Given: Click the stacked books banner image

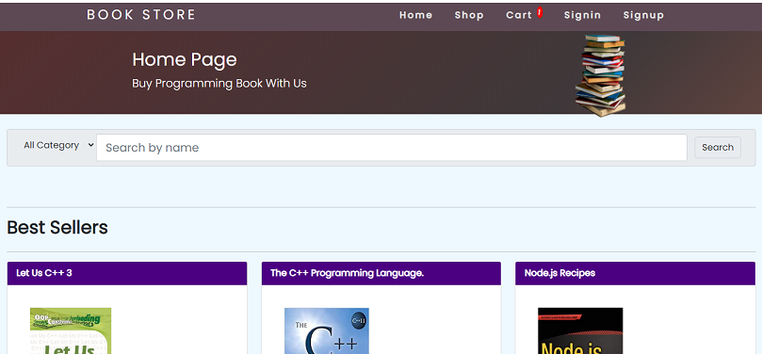Looking at the screenshot, I should [x=601, y=75].
